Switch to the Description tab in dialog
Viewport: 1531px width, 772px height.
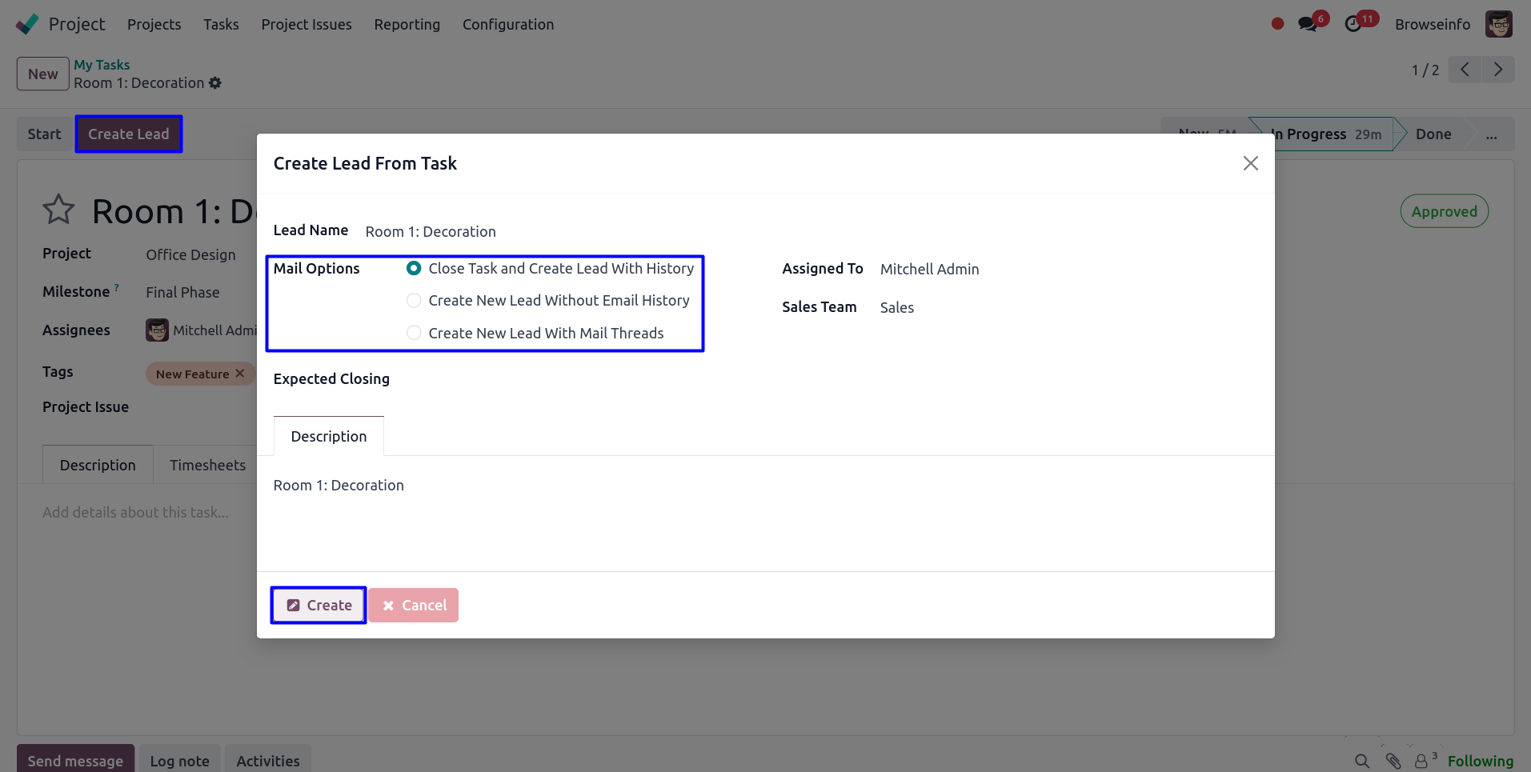(329, 437)
